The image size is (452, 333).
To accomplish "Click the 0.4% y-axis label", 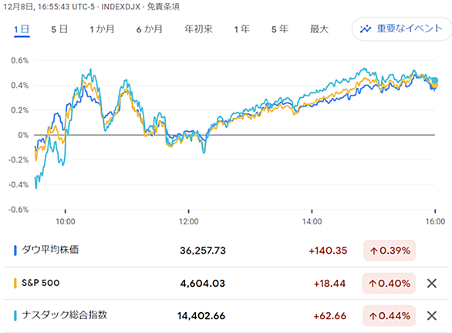I will 19,86.
